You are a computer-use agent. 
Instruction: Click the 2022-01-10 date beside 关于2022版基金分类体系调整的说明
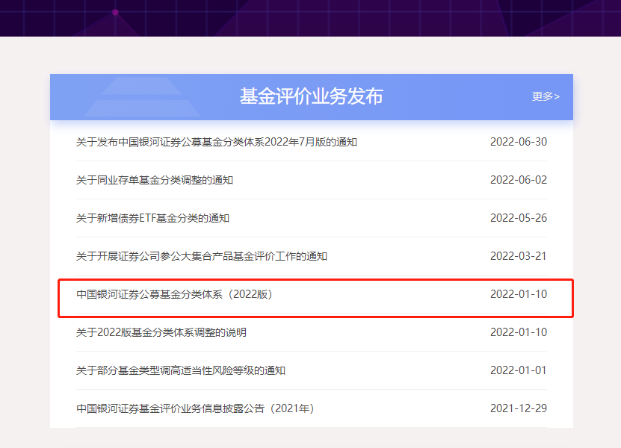tap(519, 332)
